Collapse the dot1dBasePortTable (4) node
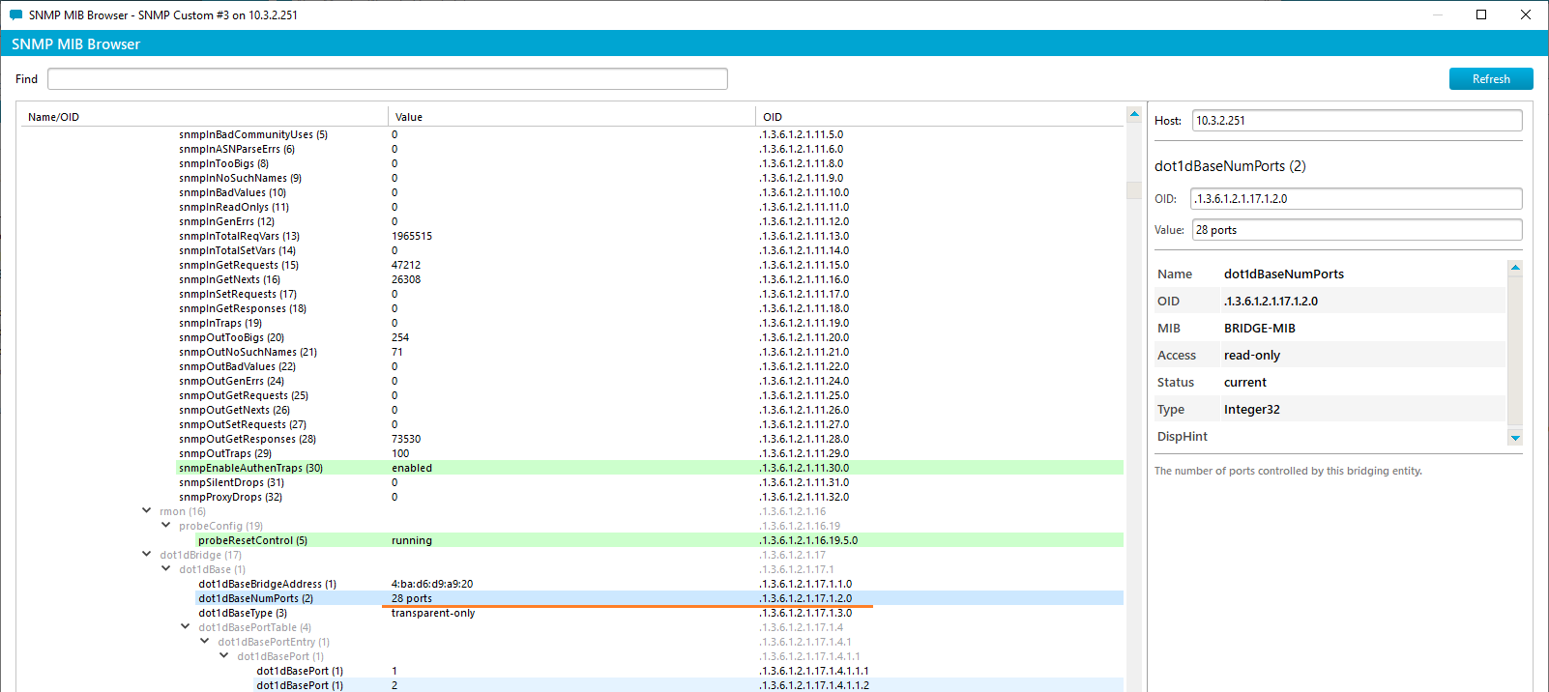The height and width of the screenshot is (692, 1549). click(x=186, y=627)
